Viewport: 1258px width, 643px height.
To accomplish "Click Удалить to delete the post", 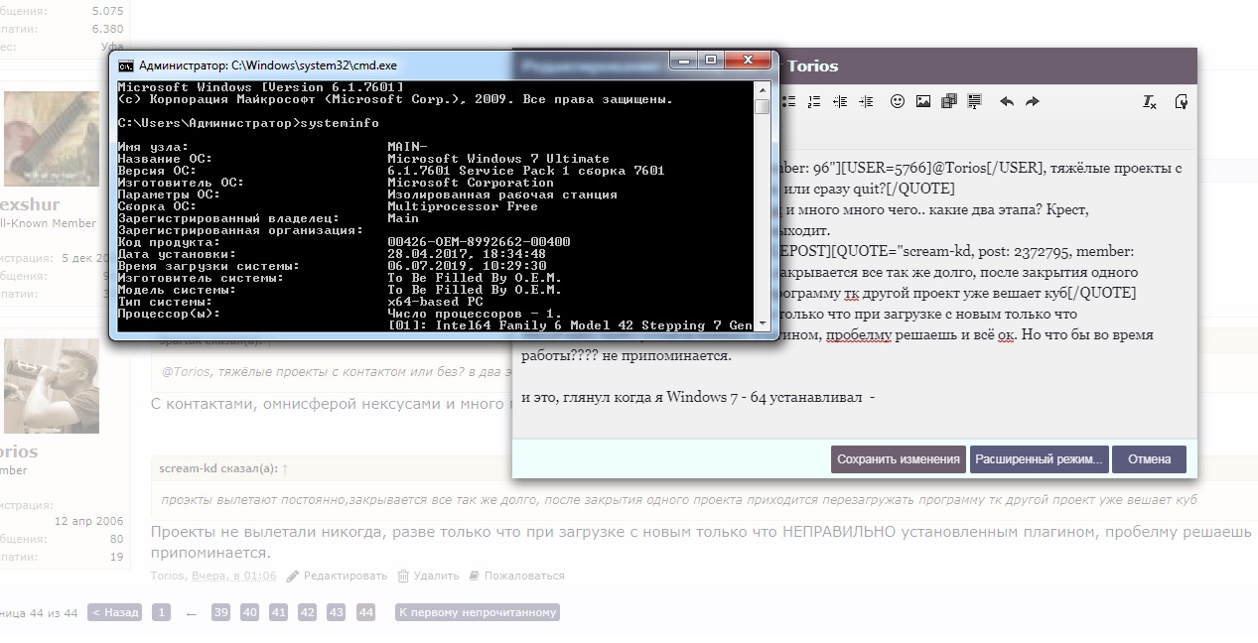I will pyautogui.click(x=428, y=576).
